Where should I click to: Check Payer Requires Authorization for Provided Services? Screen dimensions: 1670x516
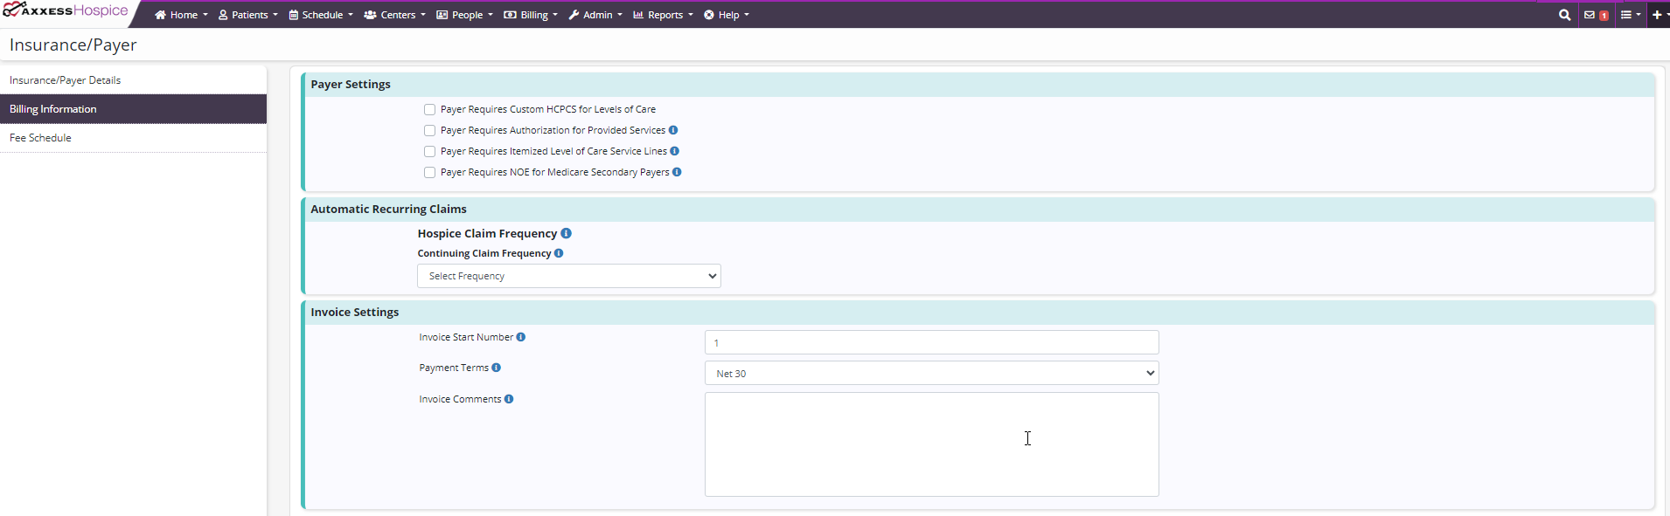click(x=429, y=130)
